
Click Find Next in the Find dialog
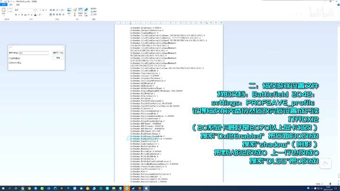pyautogui.click(x=58, y=53)
